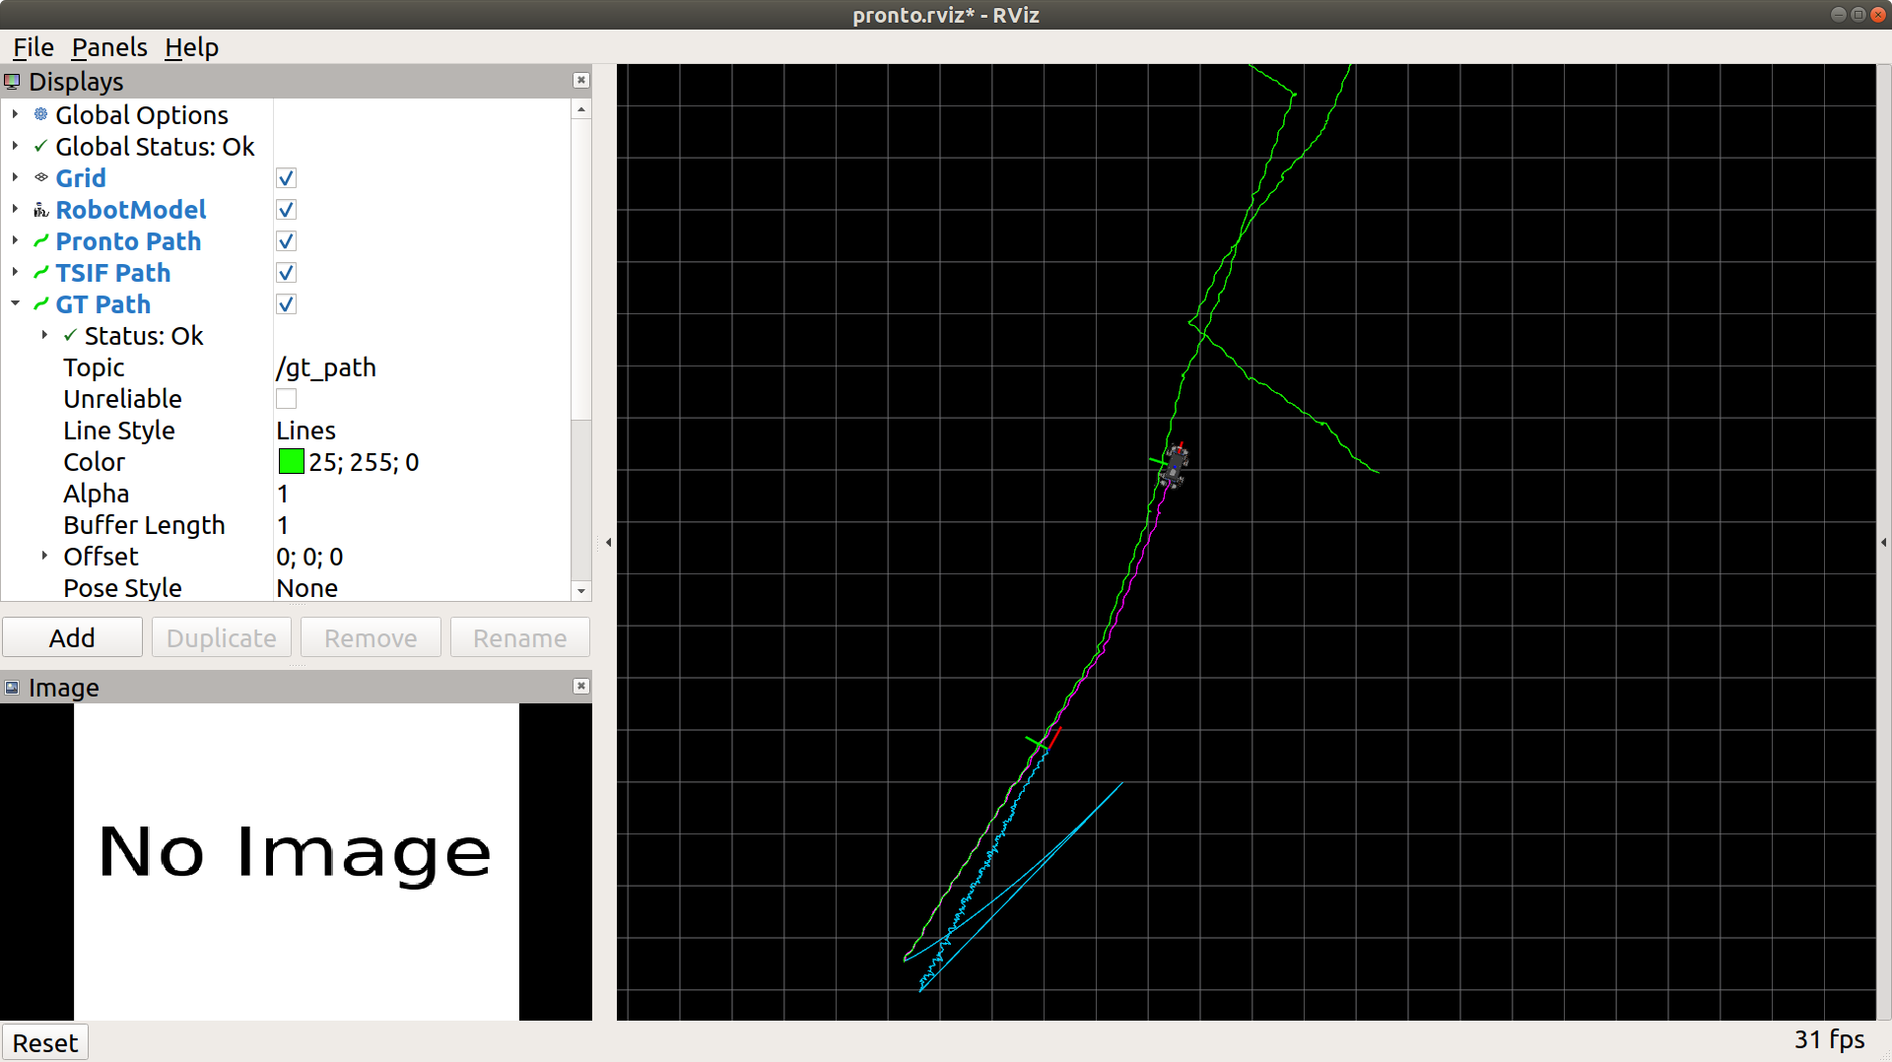This screenshot has height=1062, width=1892.
Task: Click the Grid display icon
Action: [x=40, y=177]
